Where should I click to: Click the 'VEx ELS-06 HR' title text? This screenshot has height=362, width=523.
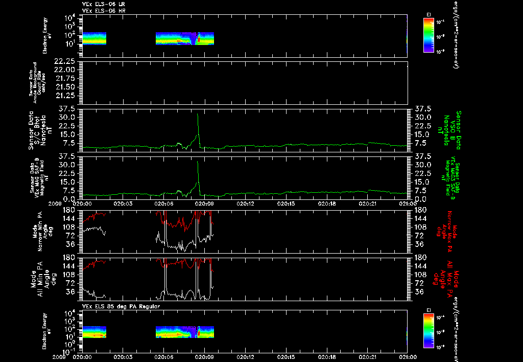point(104,11)
